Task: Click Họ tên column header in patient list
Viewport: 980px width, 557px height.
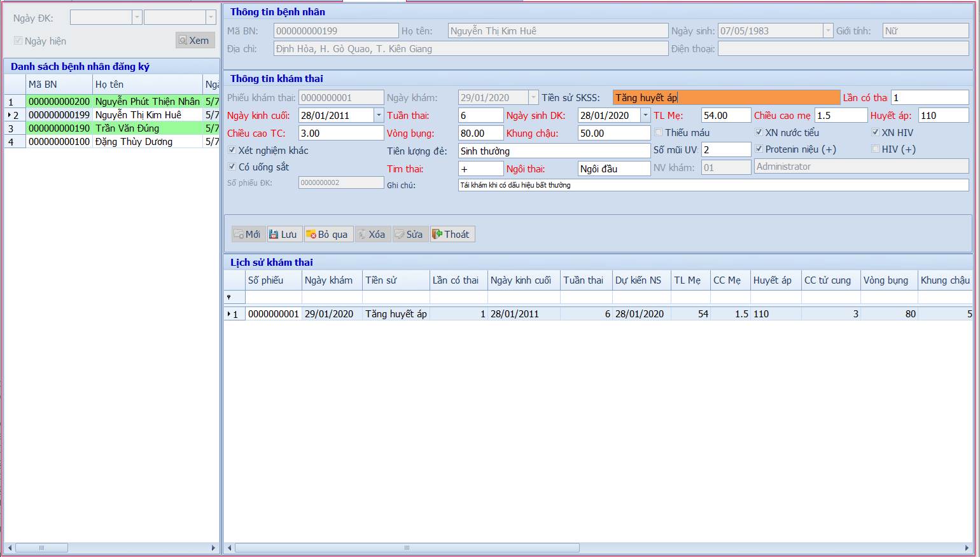Action: click(148, 84)
